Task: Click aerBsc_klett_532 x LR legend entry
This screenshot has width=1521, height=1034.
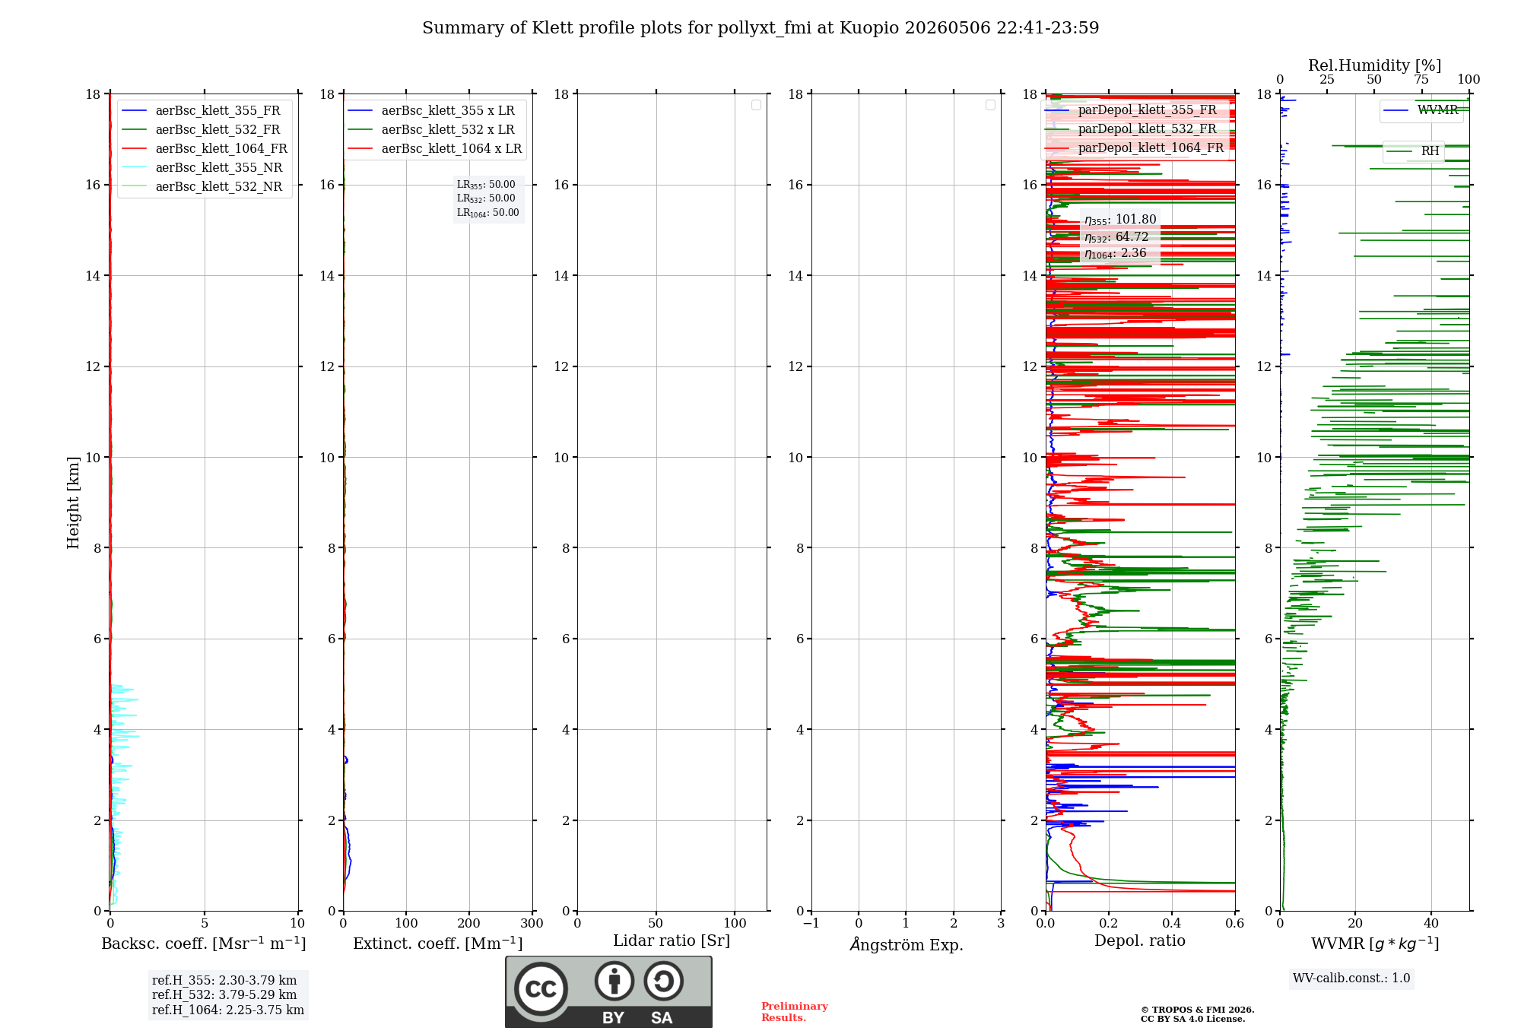Action: [x=431, y=129]
